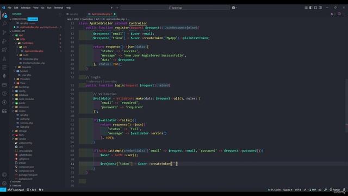Open the File menu
Image resolution: width=348 pixels, height=196 pixels.
[x=10, y=8]
